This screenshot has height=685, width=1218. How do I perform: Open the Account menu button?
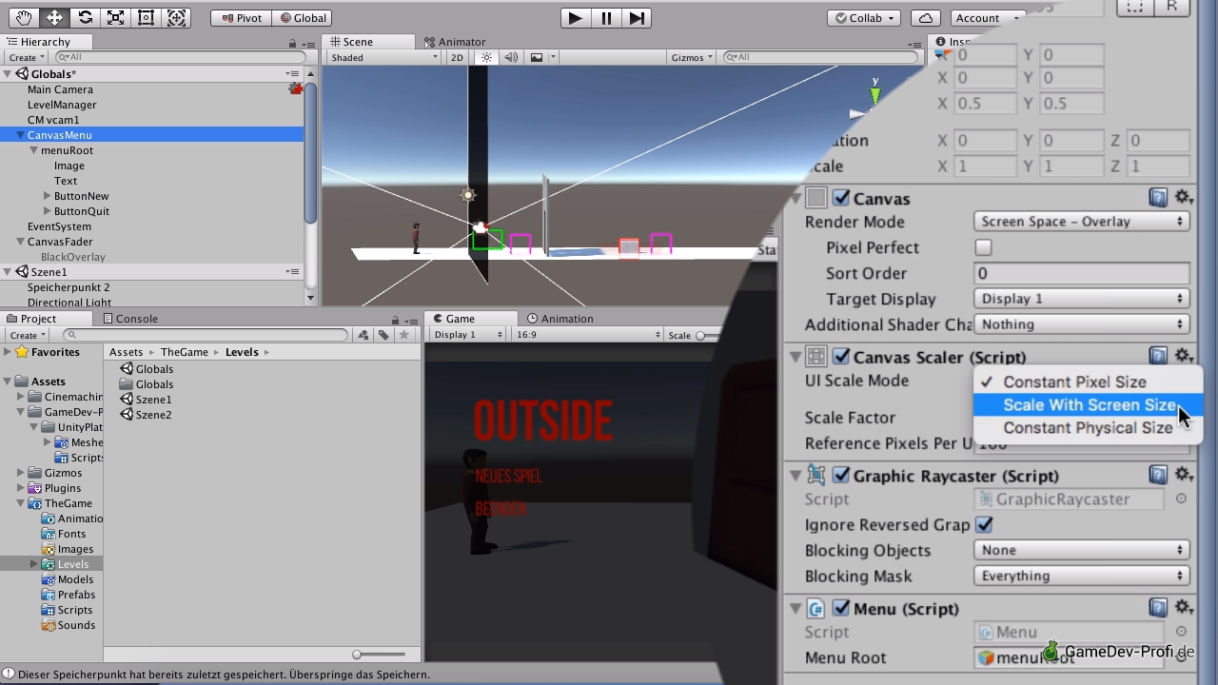986,18
